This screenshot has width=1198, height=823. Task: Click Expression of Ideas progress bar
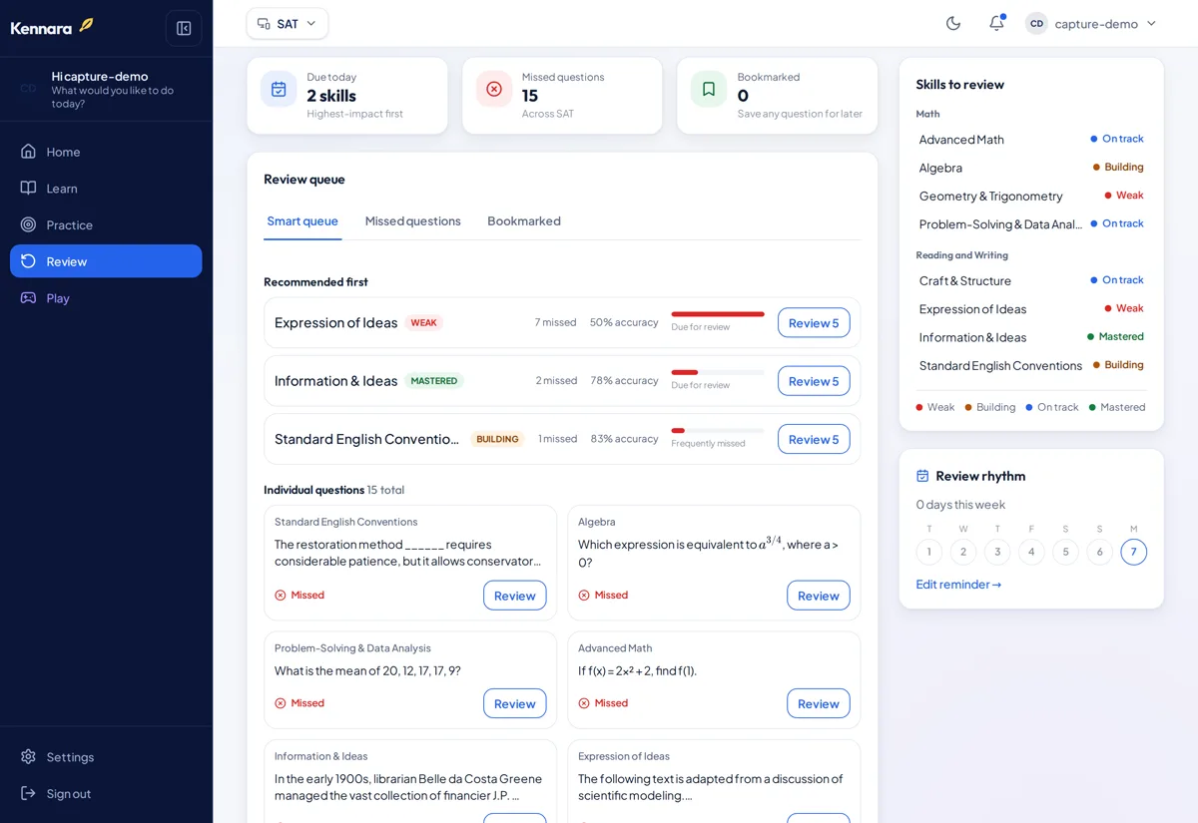718,314
